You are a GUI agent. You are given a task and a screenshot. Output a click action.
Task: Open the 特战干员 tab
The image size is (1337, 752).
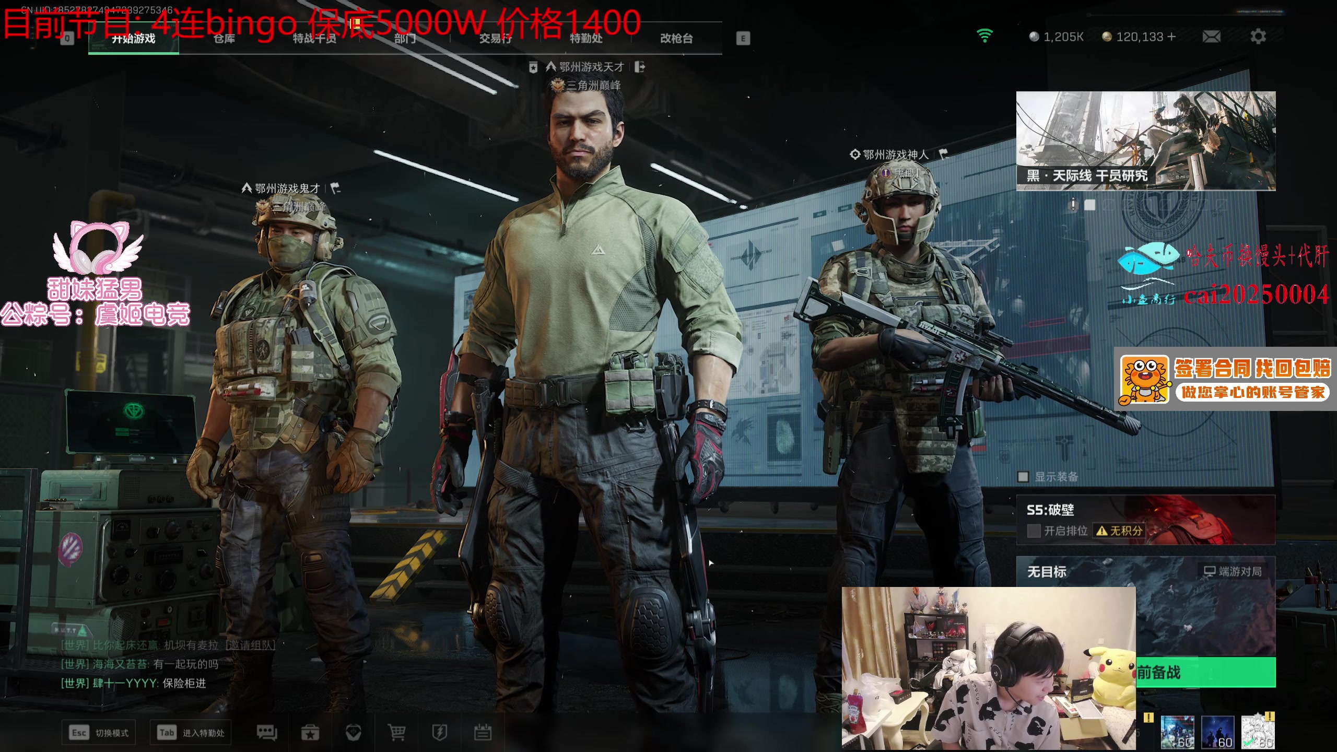click(314, 38)
